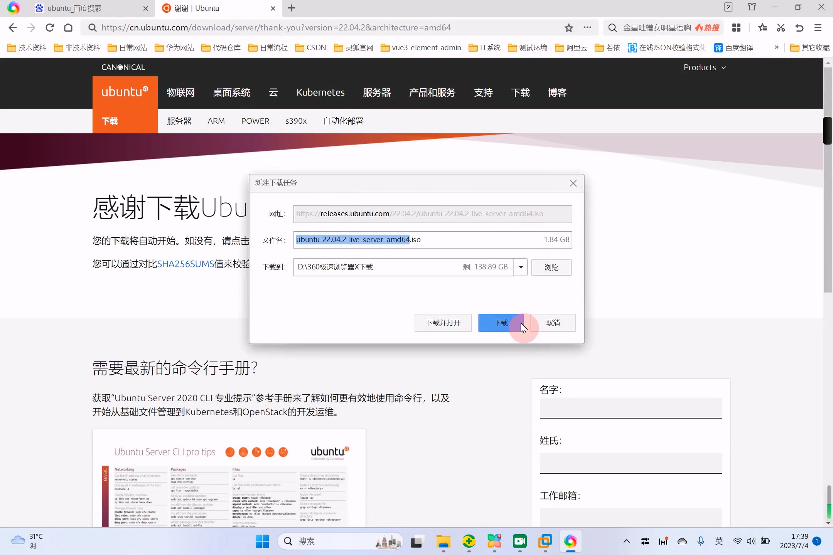Viewport: 833px width, 555px height.
Task: Click the 姓氏 input field
Action: (631, 463)
